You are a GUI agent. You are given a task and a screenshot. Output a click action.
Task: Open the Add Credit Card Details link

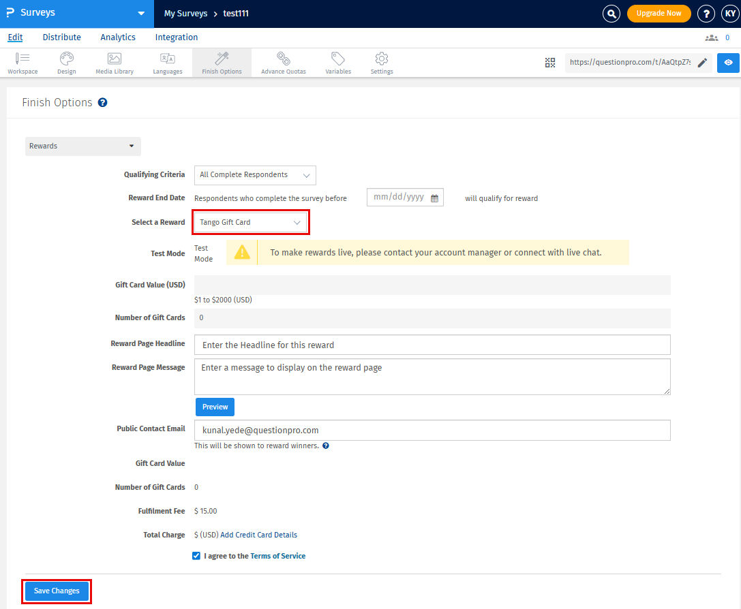coord(258,535)
